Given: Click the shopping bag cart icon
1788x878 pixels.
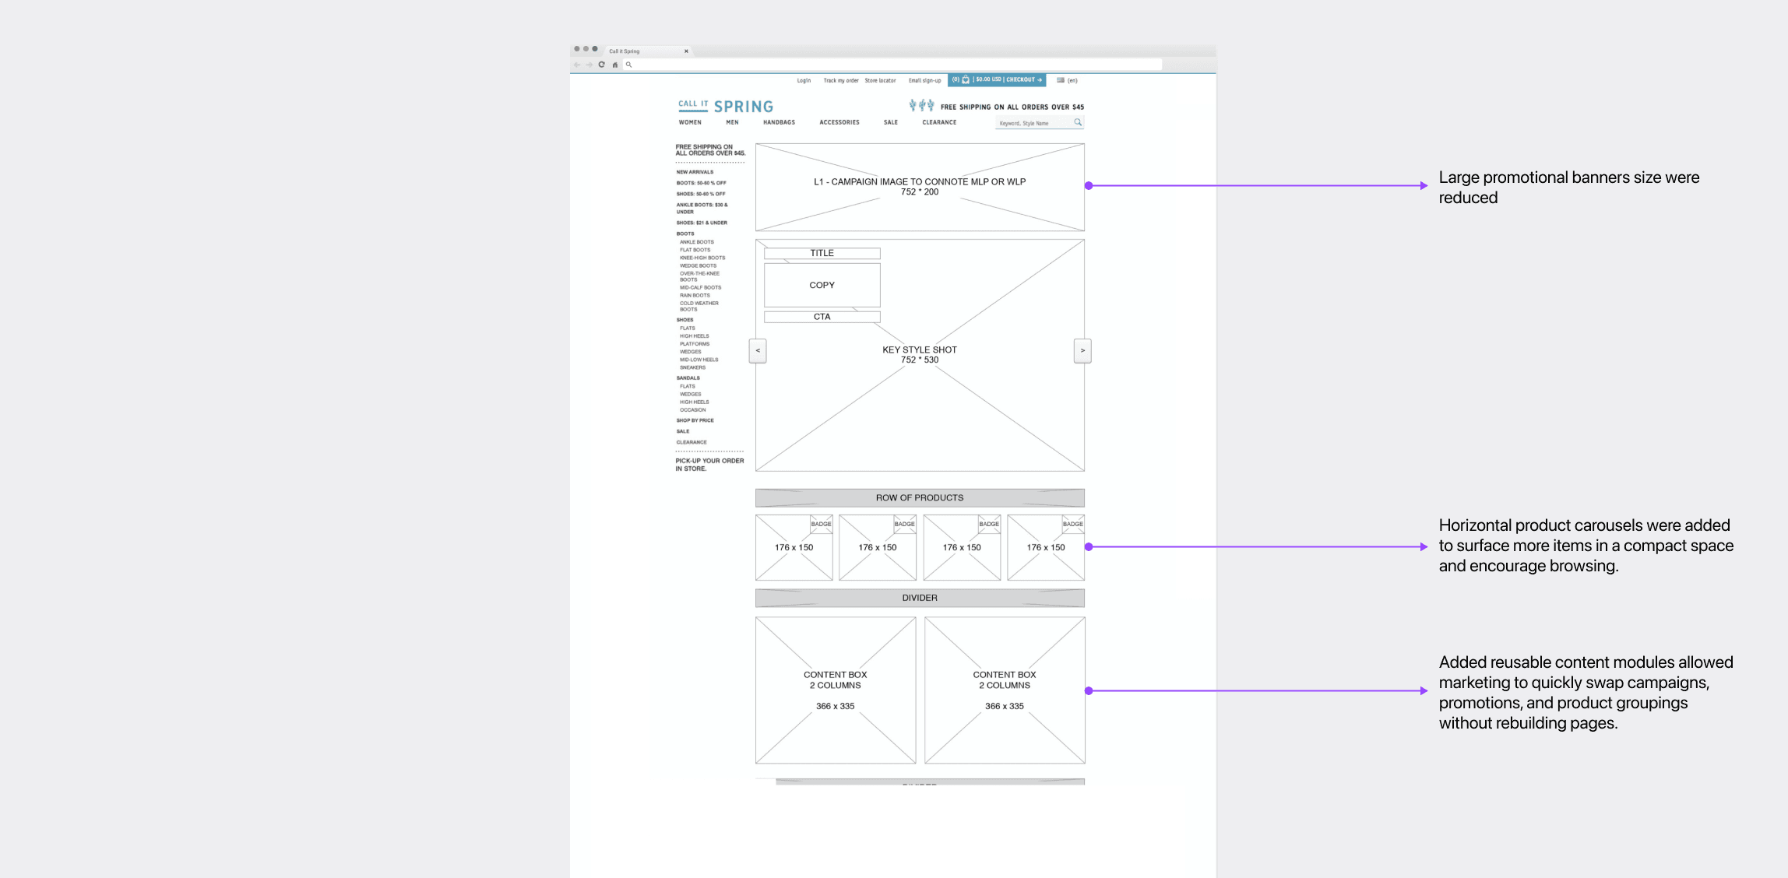Looking at the screenshot, I should [x=966, y=79].
